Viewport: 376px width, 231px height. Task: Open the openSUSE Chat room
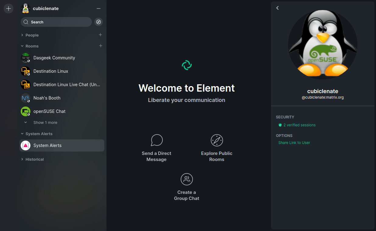tap(62, 111)
